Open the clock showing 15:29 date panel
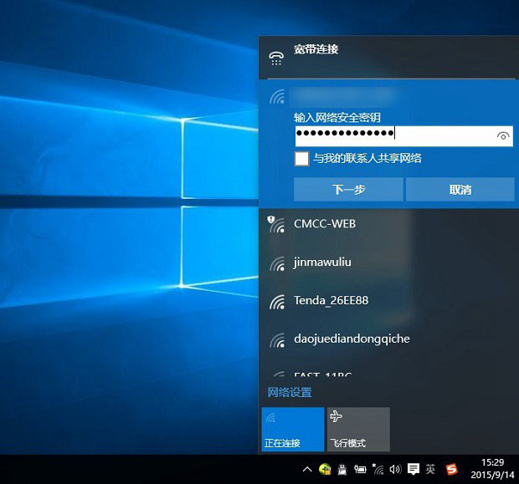Viewport: 519px width, 484px height. pyautogui.click(x=493, y=468)
